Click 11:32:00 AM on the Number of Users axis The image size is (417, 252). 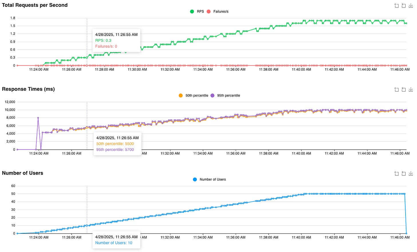tap(170, 237)
